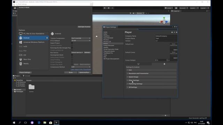Viewport: 223px width, 125px height.
Task: Select the Hand tool in top-left toolbar
Action: tap(15, 8)
